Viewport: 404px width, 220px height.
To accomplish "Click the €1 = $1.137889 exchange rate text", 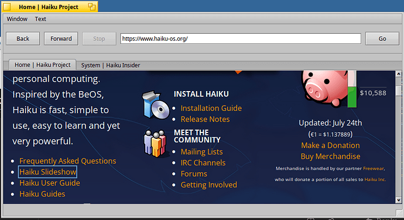I will coord(330,134).
